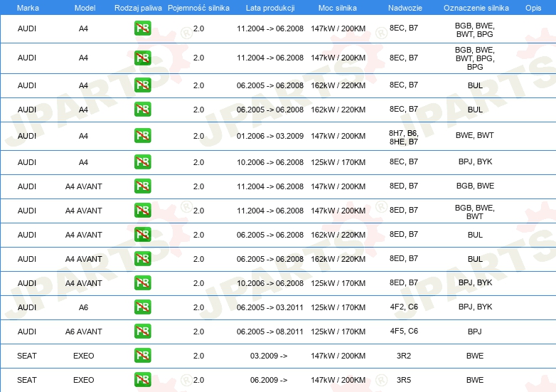Select the EXEO cell in the 3R5 row
Viewport: 556px width, 392px height.
click(x=84, y=380)
